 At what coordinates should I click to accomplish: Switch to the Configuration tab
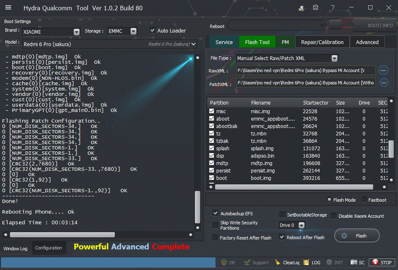click(x=49, y=248)
